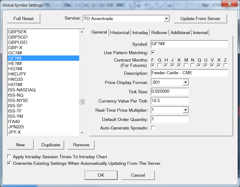
Task: Select GC?## in the symbol list
Action: [43, 53]
